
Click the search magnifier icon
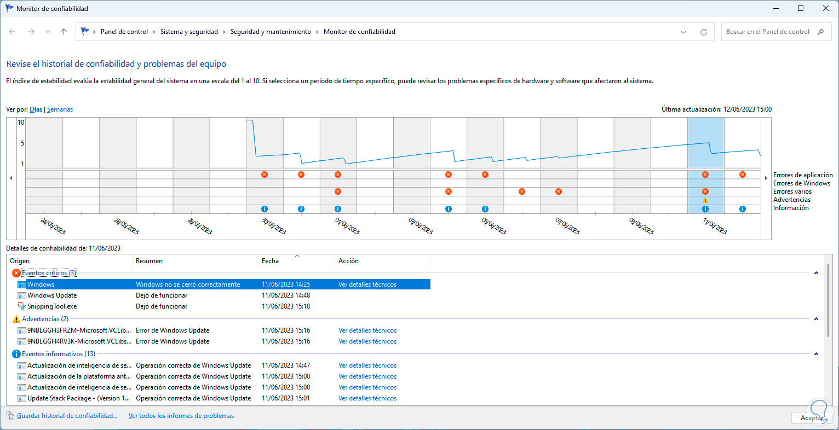(820, 32)
